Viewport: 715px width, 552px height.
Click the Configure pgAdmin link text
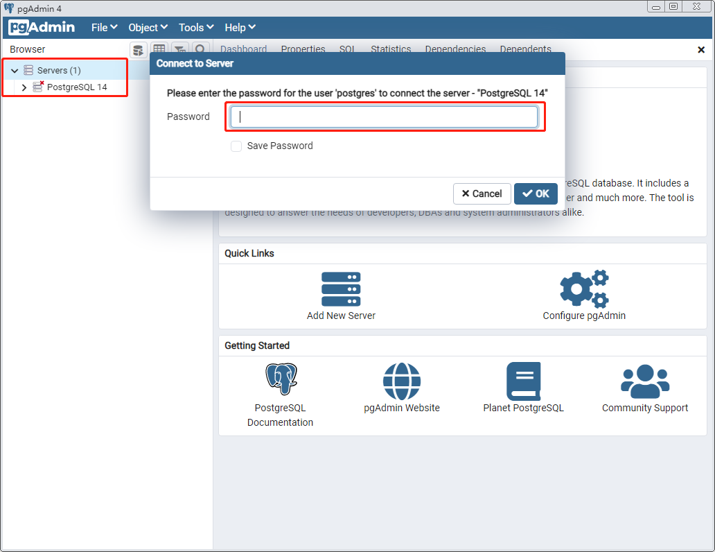click(x=584, y=316)
